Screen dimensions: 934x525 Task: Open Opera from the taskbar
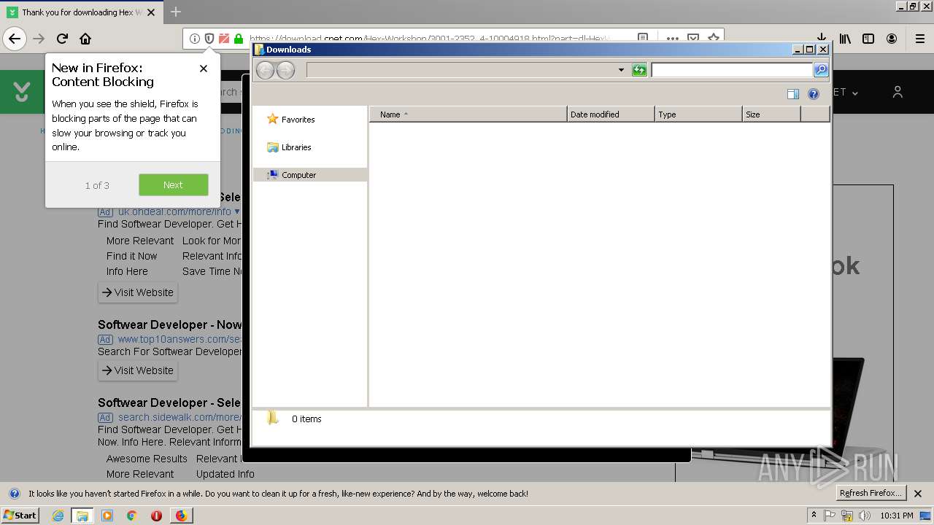pos(156,516)
